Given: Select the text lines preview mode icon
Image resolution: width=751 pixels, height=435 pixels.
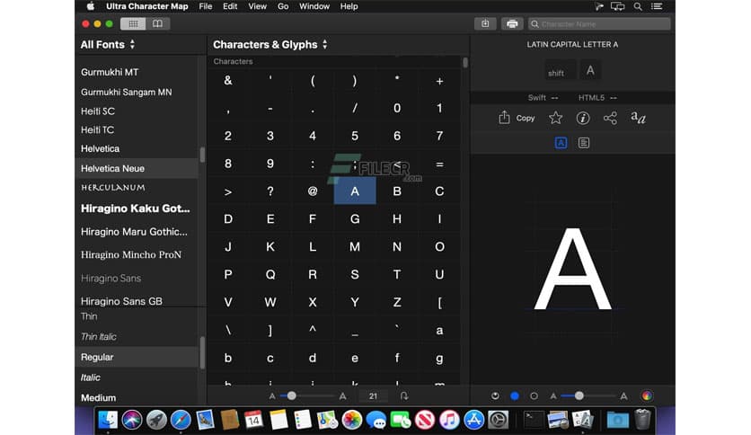Looking at the screenshot, I should pos(583,143).
